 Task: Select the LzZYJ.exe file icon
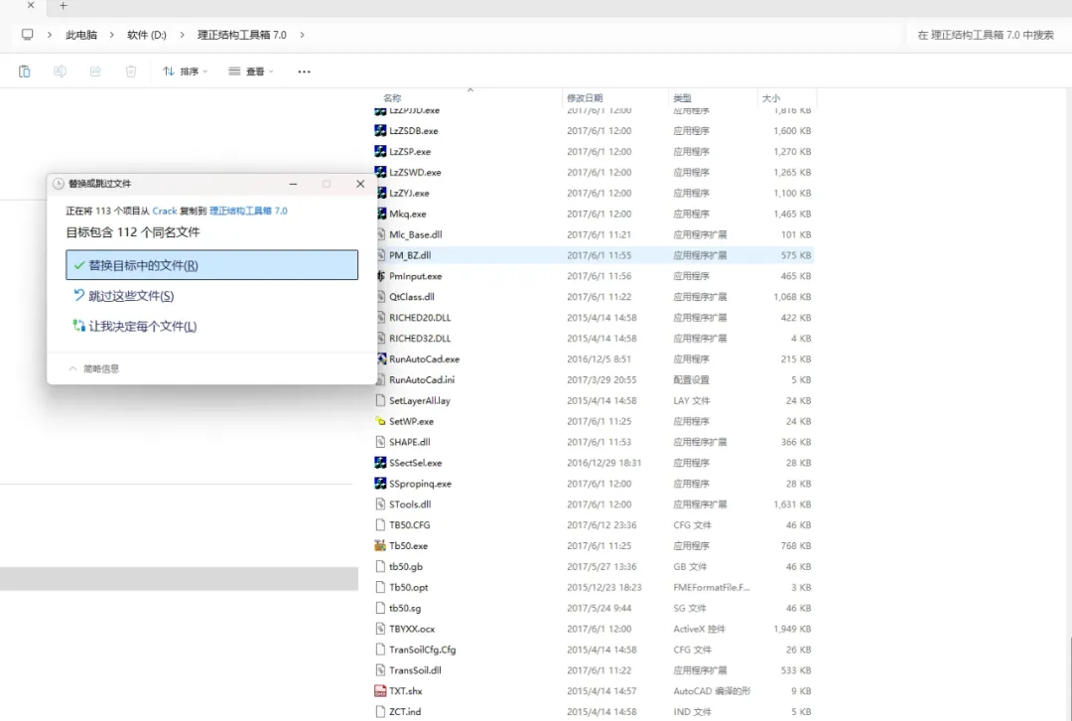381,193
